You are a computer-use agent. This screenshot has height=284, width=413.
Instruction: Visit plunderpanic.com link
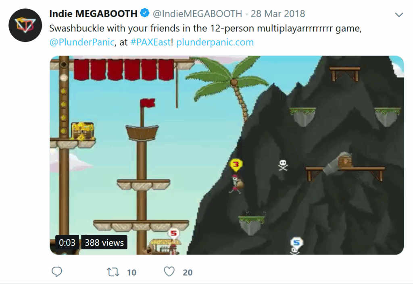tap(215, 42)
